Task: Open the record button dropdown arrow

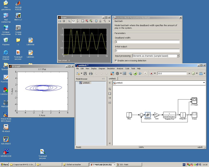Action: tap(155, 73)
